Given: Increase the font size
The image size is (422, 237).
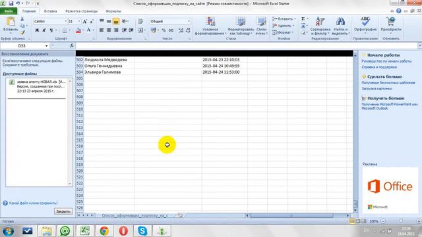Looking at the screenshot, I should point(85,21).
